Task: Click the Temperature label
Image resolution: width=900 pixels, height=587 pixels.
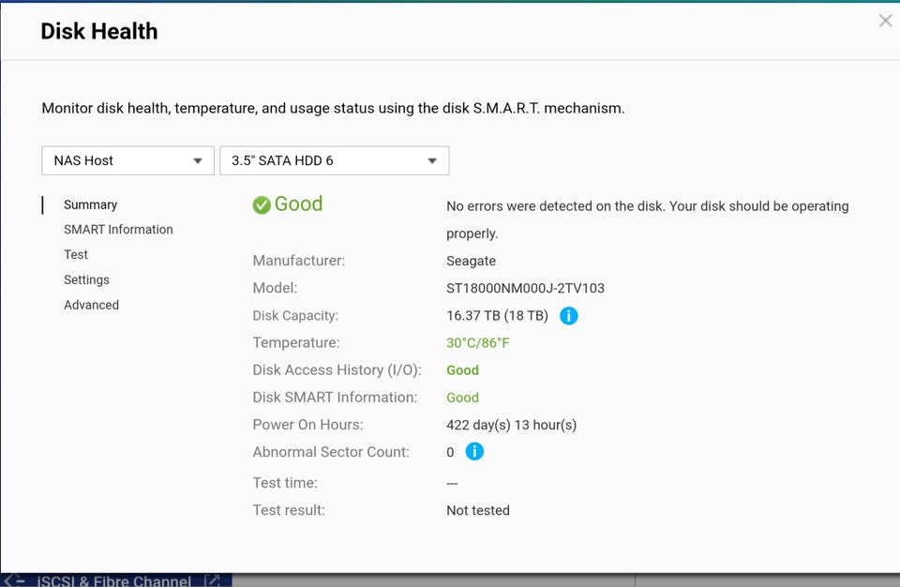Action: (296, 342)
